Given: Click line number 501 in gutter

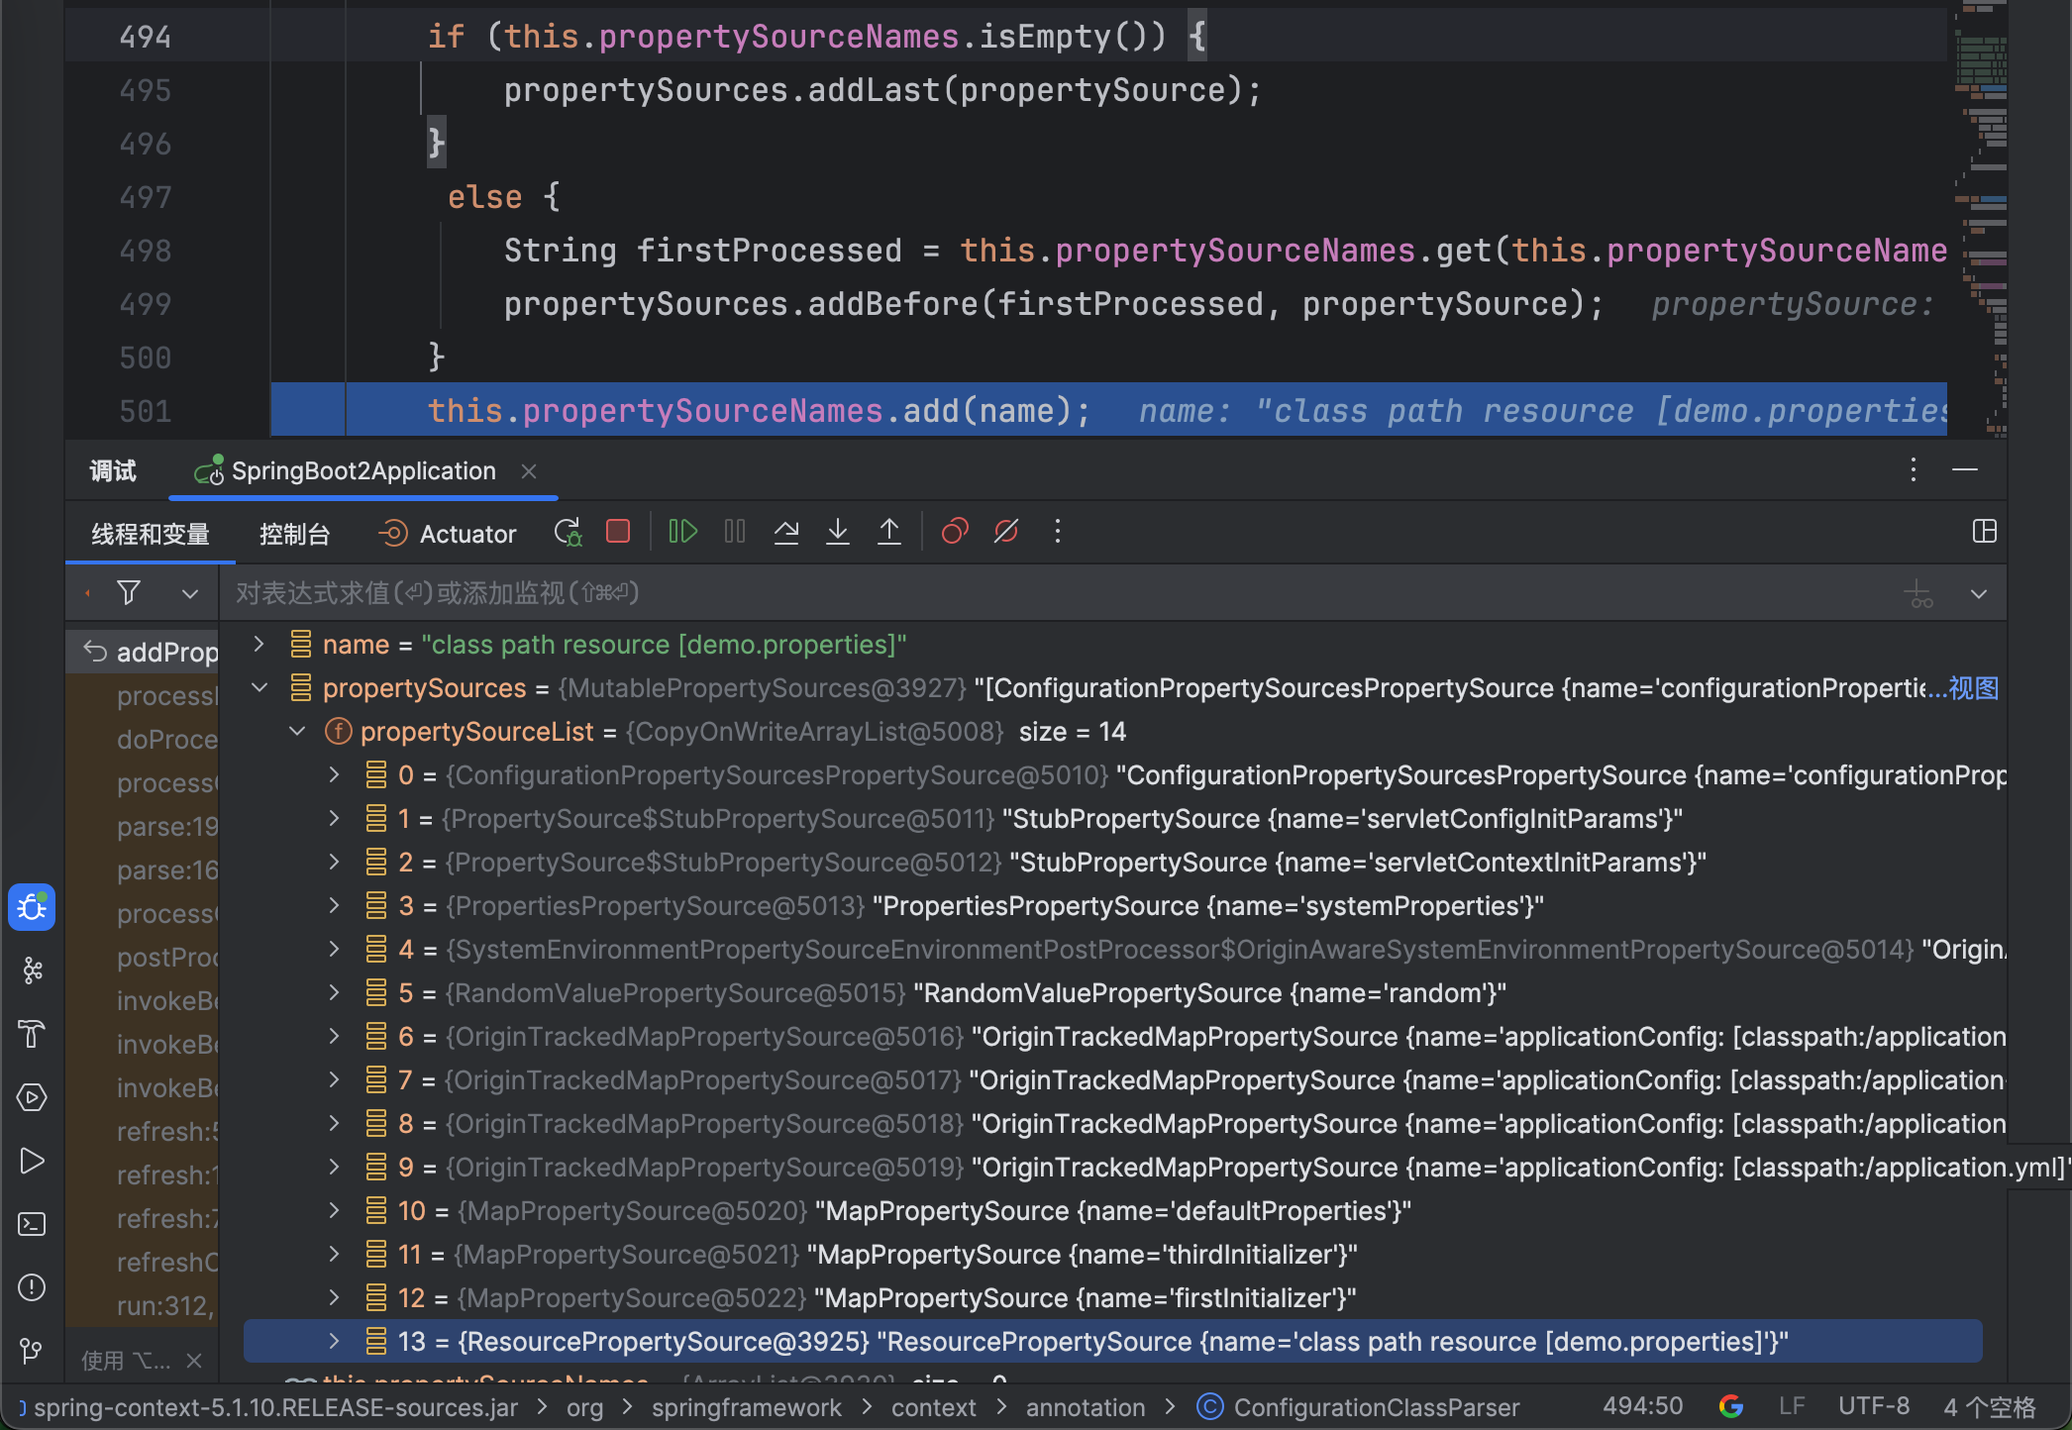Looking at the screenshot, I should coord(146,411).
